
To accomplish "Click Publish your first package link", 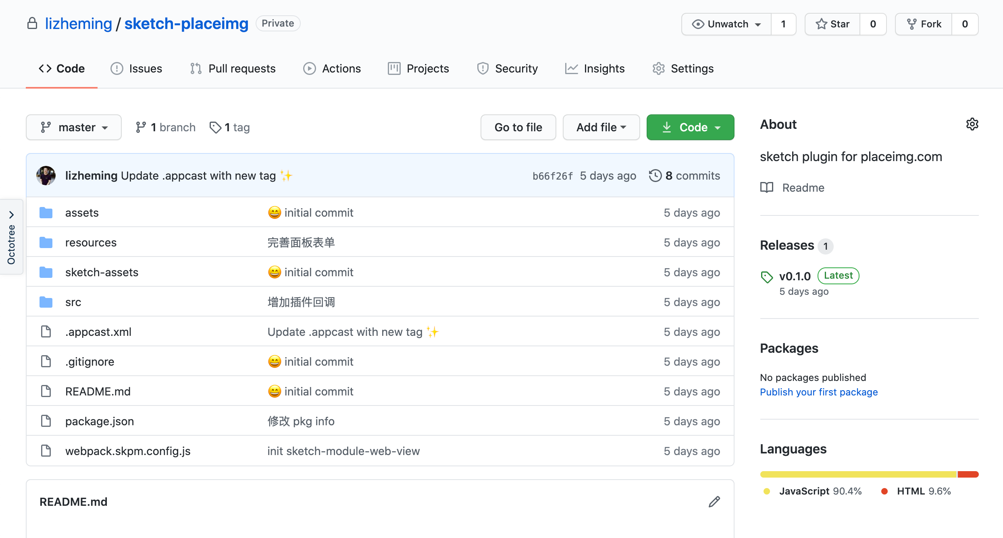I will coord(818,392).
